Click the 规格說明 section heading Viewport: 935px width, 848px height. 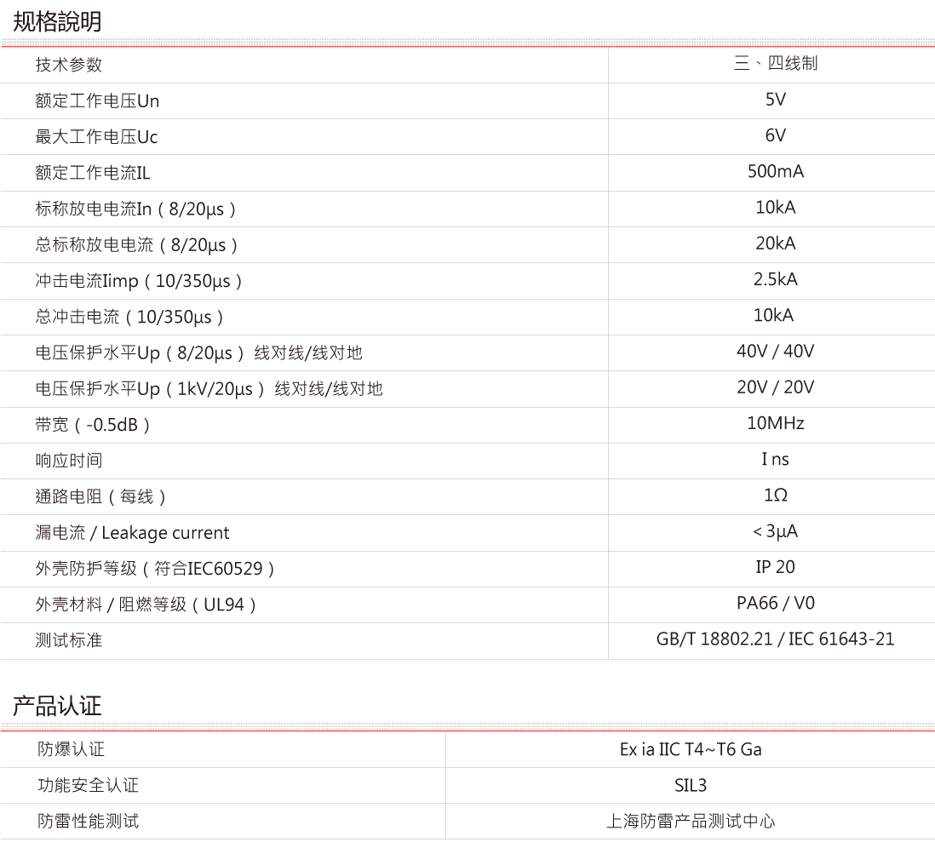[x=57, y=21]
